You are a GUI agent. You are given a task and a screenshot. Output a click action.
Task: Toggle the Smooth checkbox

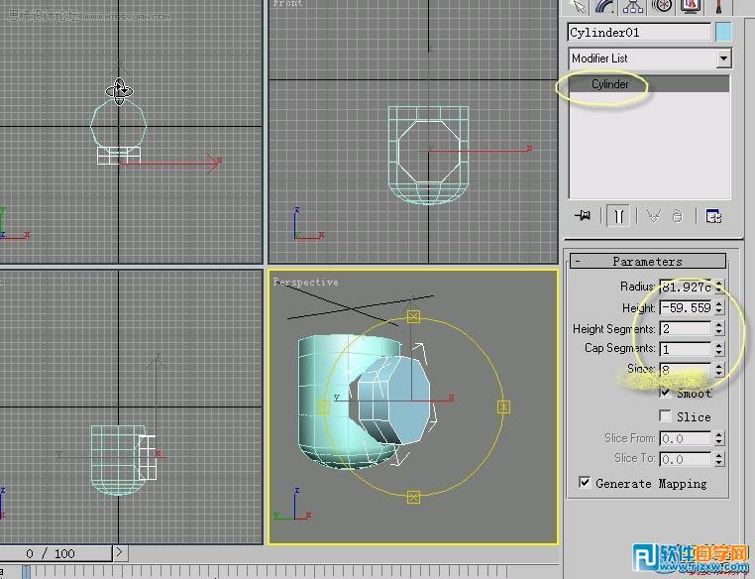click(665, 393)
